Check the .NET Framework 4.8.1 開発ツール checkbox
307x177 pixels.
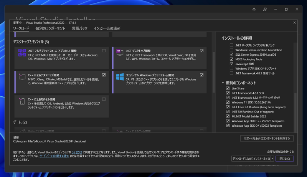click(232, 73)
